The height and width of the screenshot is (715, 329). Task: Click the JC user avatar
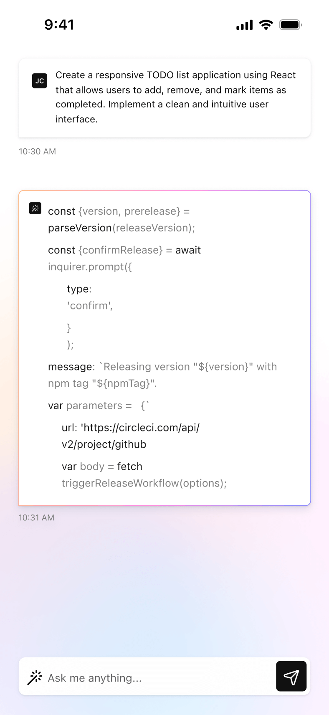coord(40,81)
